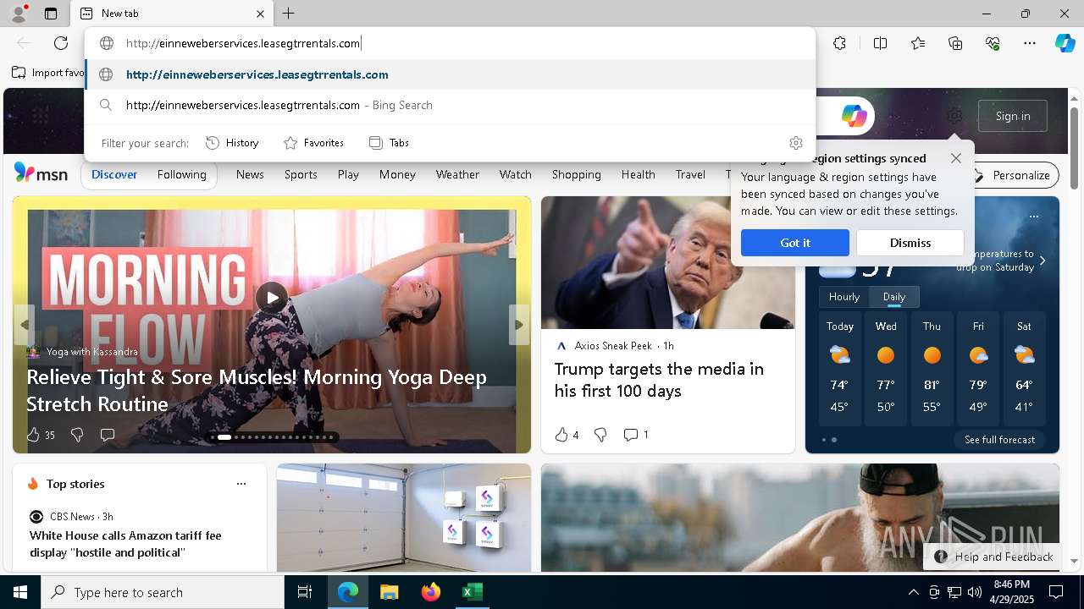Open the Play menu item
1084x609 pixels.
point(348,174)
